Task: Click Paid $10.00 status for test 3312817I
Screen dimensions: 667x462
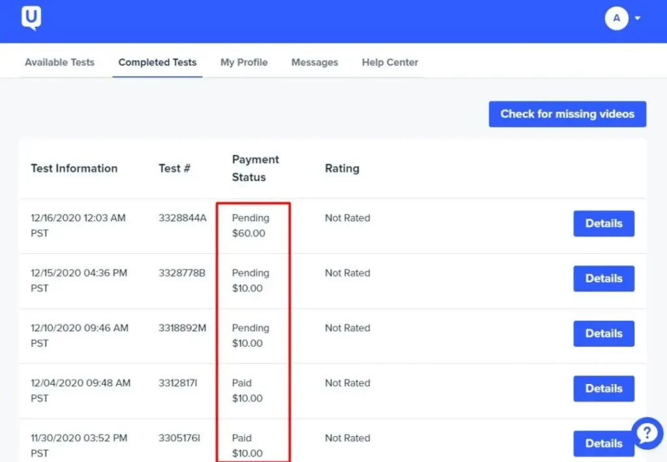Action: (x=247, y=390)
